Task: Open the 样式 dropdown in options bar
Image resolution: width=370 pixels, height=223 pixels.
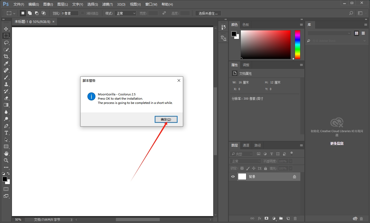Action: point(125,13)
